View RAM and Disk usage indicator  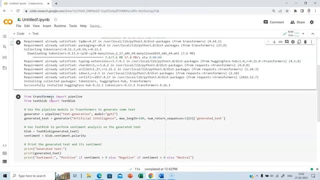(x=293, y=33)
